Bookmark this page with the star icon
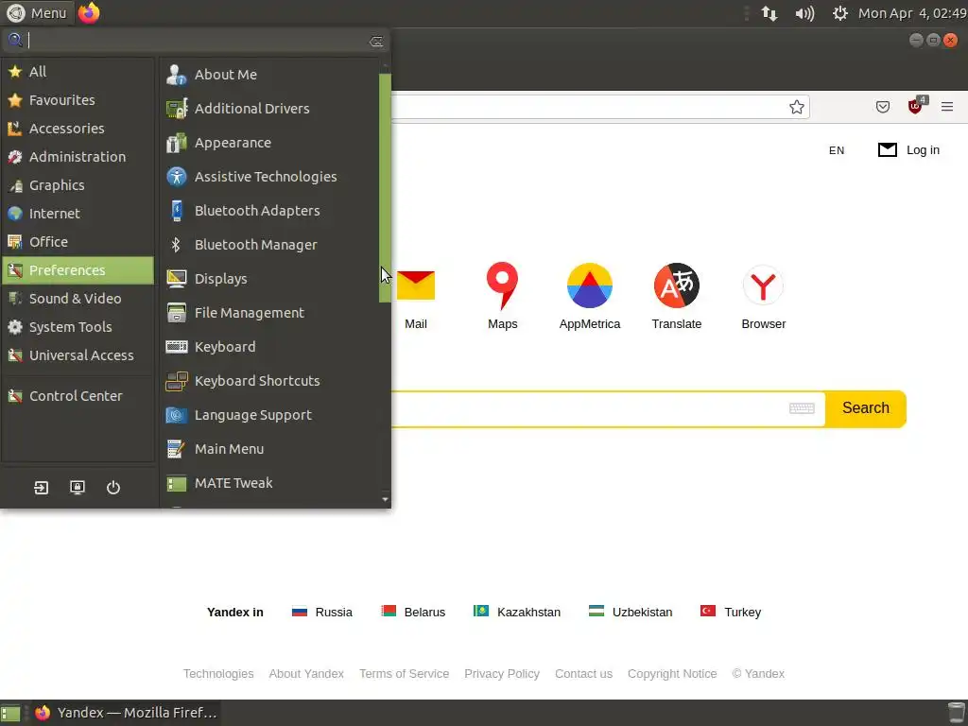The height and width of the screenshot is (726, 968). [x=796, y=107]
